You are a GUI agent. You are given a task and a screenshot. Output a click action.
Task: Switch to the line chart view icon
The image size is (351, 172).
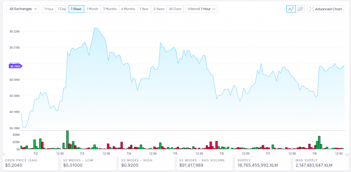point(291,9)
